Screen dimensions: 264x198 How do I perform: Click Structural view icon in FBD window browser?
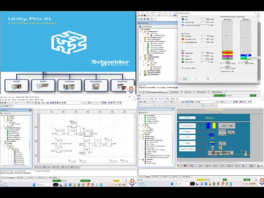(x=1, y=113)
